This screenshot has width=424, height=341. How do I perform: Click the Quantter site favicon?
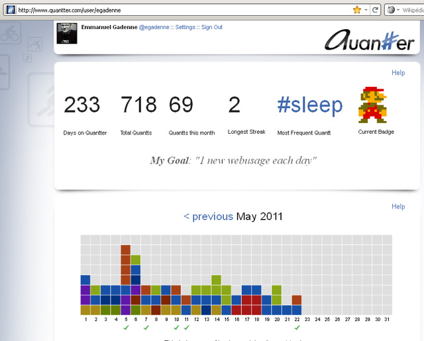tap(10, 10)
